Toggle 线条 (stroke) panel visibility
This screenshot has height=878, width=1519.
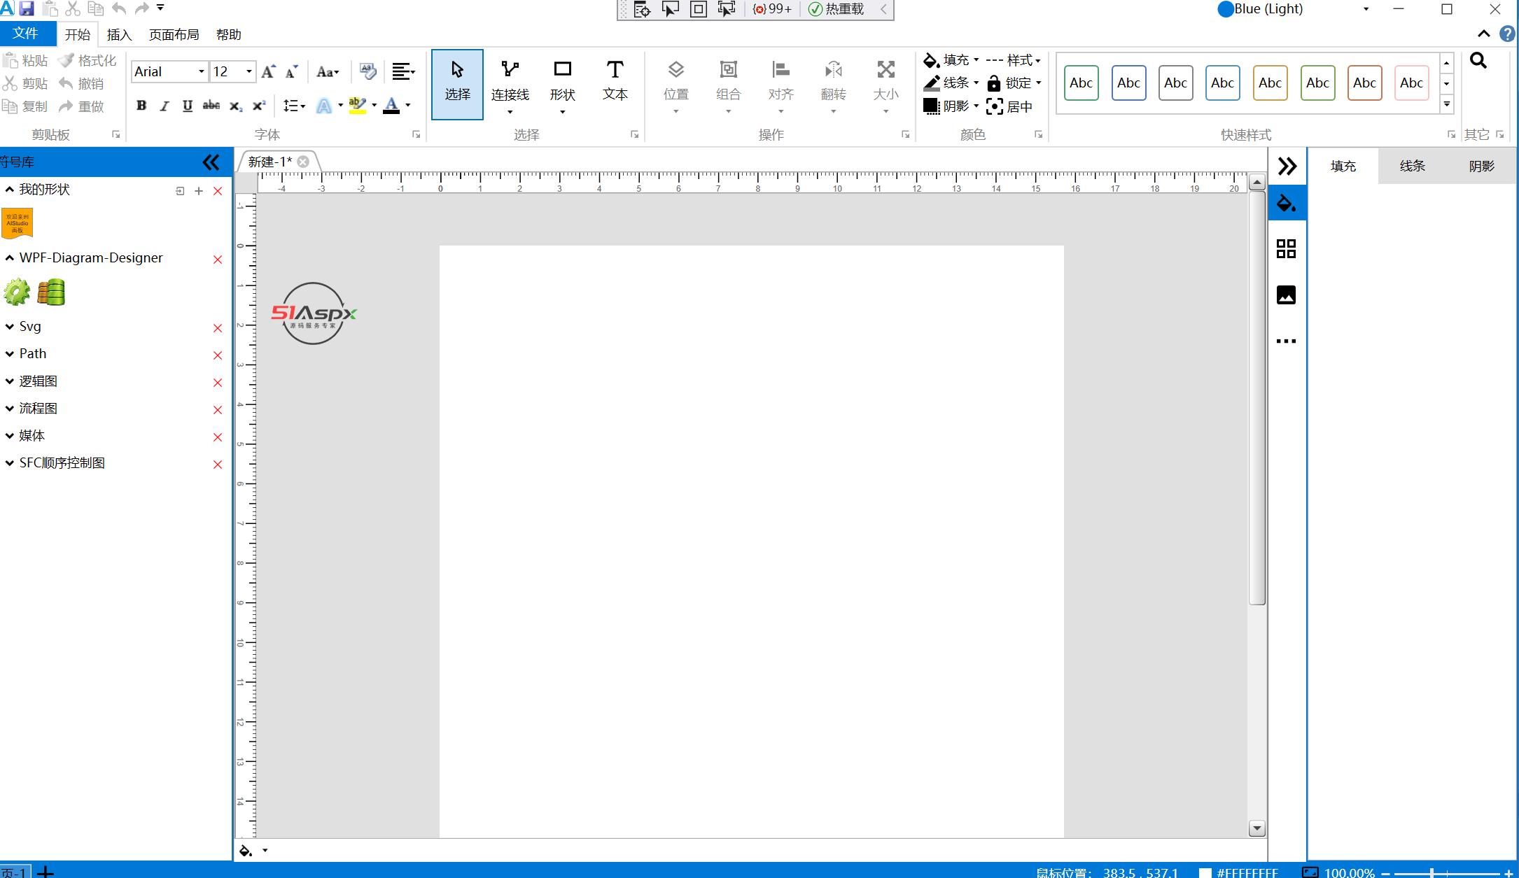(1413, 165)
